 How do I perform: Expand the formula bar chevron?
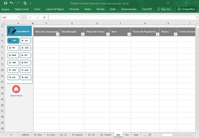197,17
